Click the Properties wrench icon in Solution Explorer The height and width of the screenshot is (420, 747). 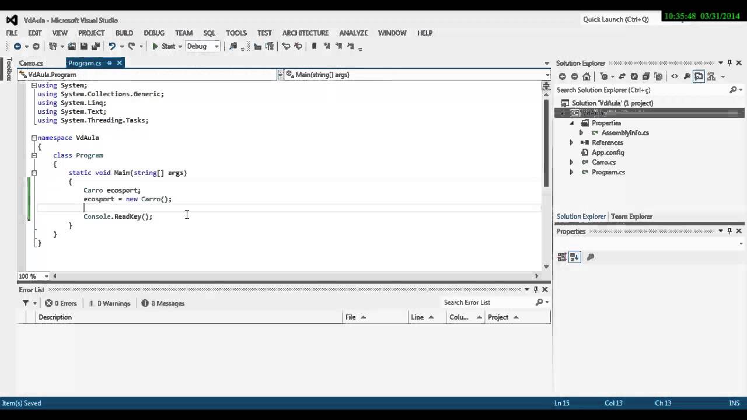click(687, 76)
